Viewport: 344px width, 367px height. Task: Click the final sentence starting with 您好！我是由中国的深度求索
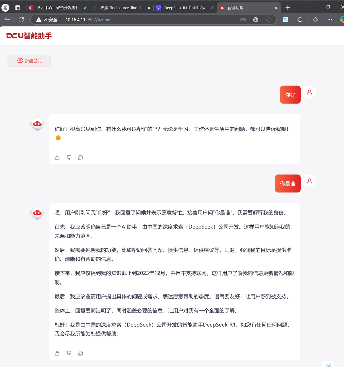point(173,329)
